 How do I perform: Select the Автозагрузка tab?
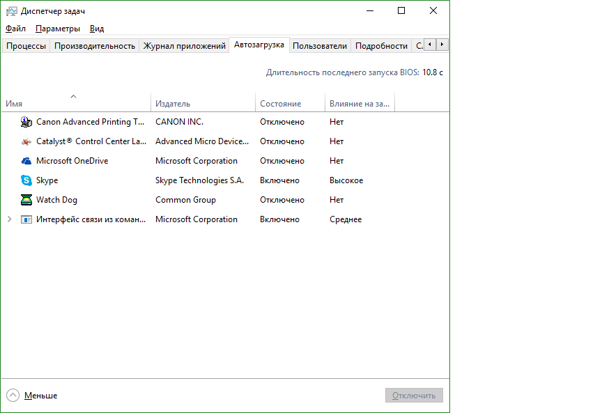(259, 45)
